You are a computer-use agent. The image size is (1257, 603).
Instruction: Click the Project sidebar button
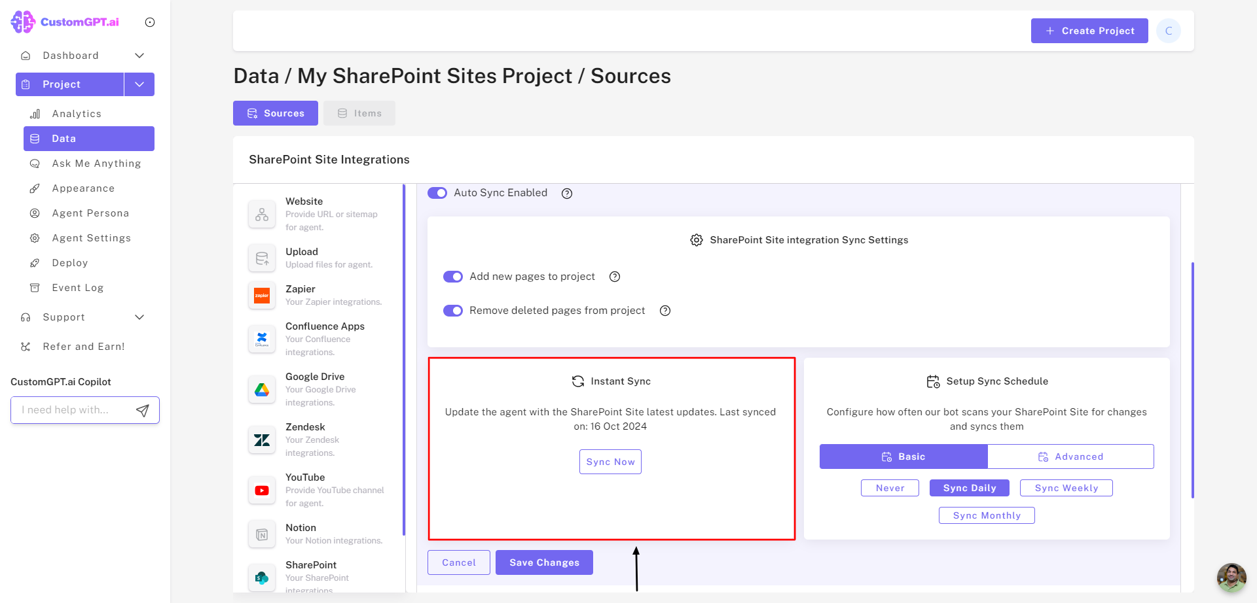[70, 84]
